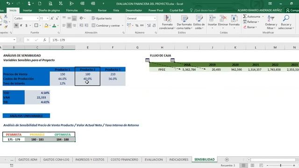Switch to Normal view in status bar

click(x=243, y=165)
